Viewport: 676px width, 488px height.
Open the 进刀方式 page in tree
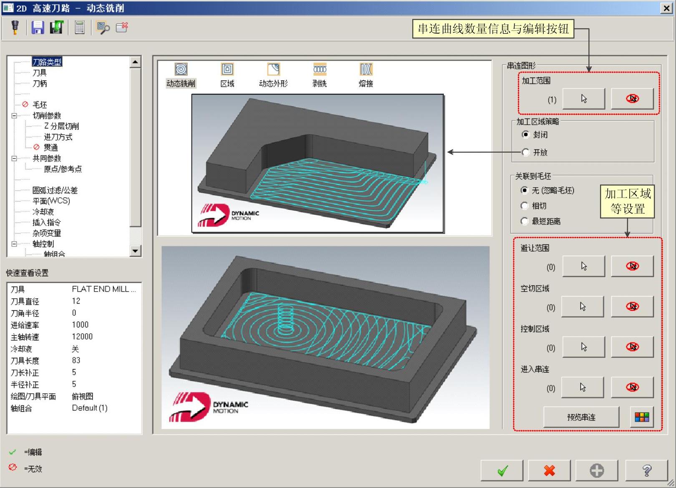pyautogui.click(x=58, y=137)
